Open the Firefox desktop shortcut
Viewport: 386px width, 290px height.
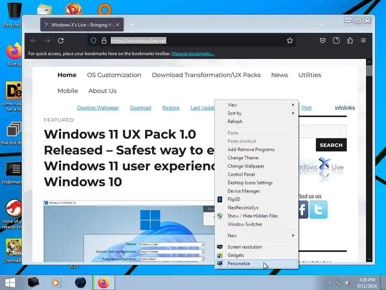point(14,55)
